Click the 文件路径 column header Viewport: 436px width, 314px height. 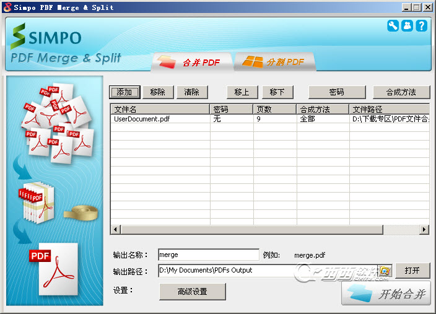(x=390, y=109)
